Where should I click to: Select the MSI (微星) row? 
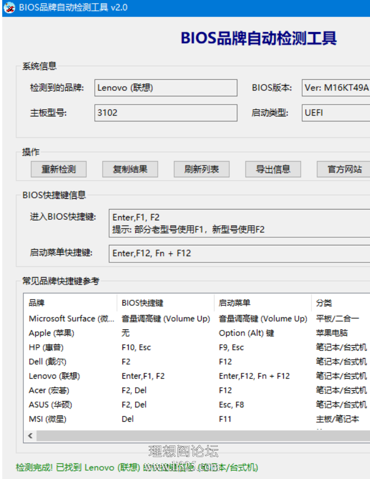coord(197,419)
